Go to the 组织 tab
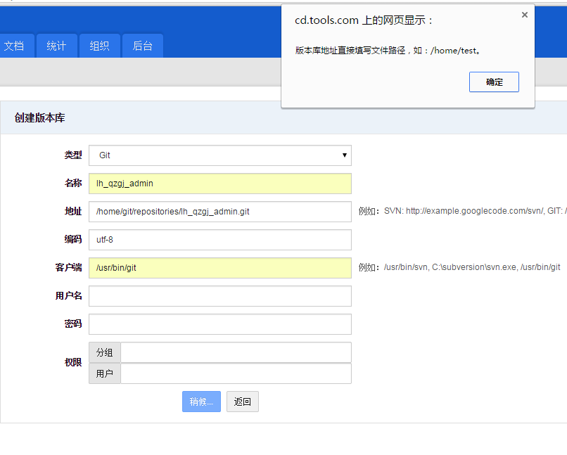 (99, 46)
